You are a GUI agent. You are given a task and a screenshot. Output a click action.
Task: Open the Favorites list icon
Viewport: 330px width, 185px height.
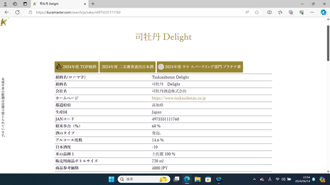[280, 12]
